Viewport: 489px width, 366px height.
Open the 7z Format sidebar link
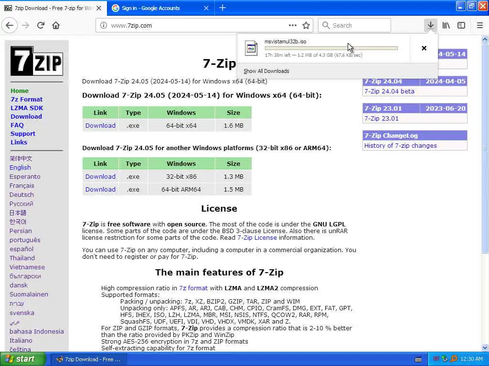(27, 99)
